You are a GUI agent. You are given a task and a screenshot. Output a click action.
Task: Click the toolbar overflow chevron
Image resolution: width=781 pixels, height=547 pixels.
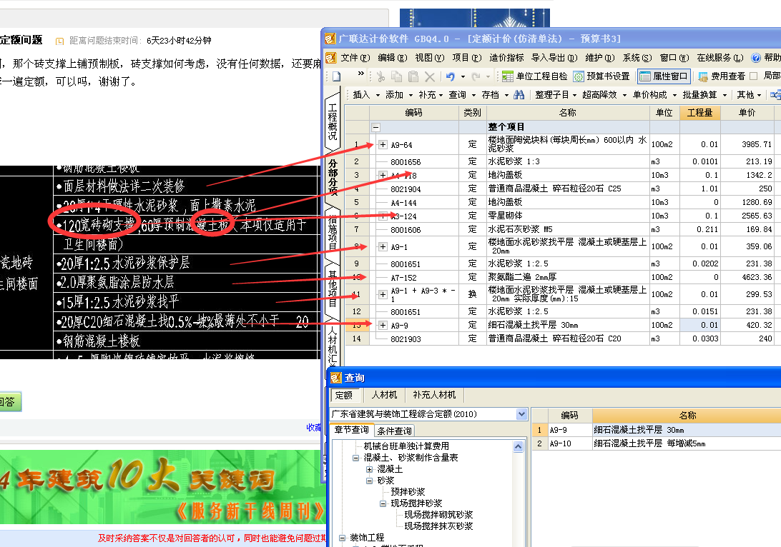coord(361,74)
